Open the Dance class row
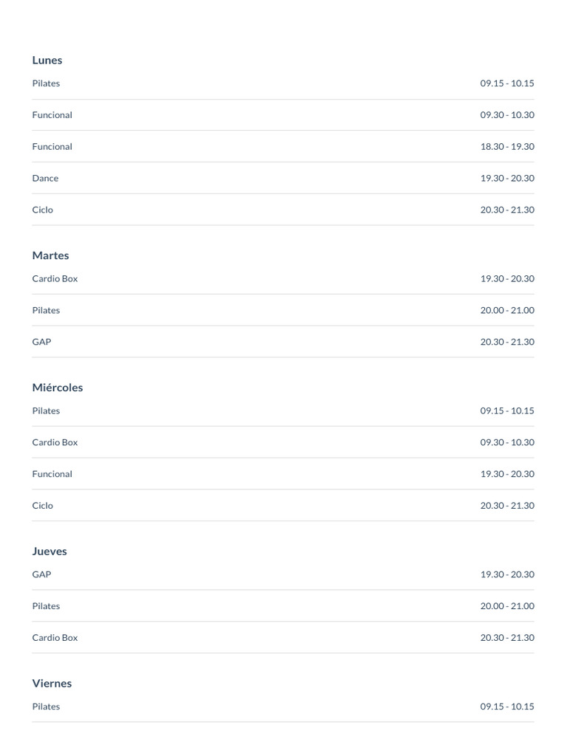Viewport: 567px width, 756px height. point(45,179)
